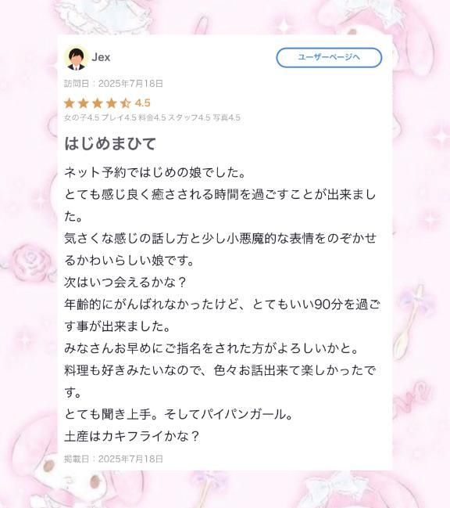Click the first rating star
Viewport: 450px width, 508px height.
click(x=70, y=103)
